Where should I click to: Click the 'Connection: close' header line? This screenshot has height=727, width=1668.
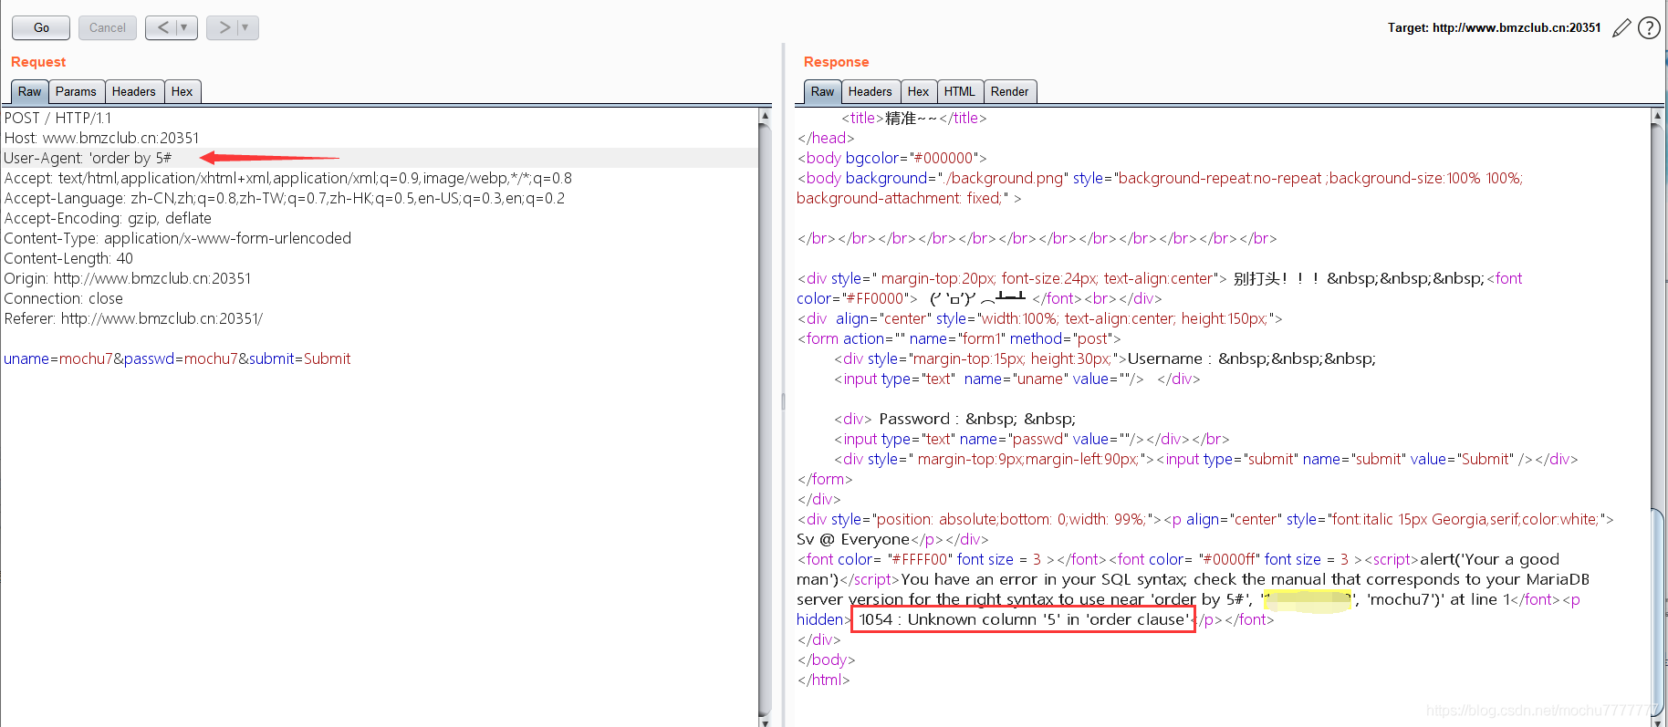[64, 299]
